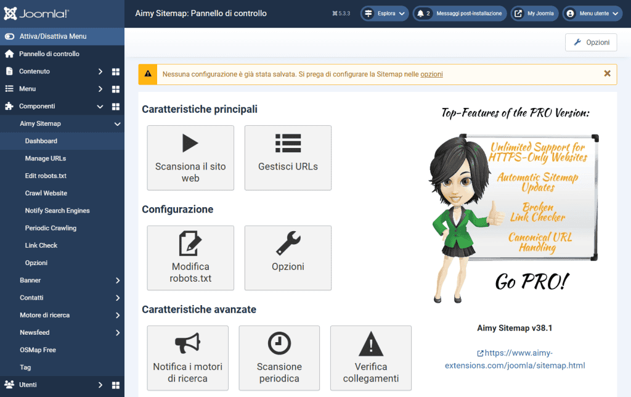The height and width of the screenshot is (397, 631).
Task: Open the aimy-extensions.com sitemap link
Action: 514,359
